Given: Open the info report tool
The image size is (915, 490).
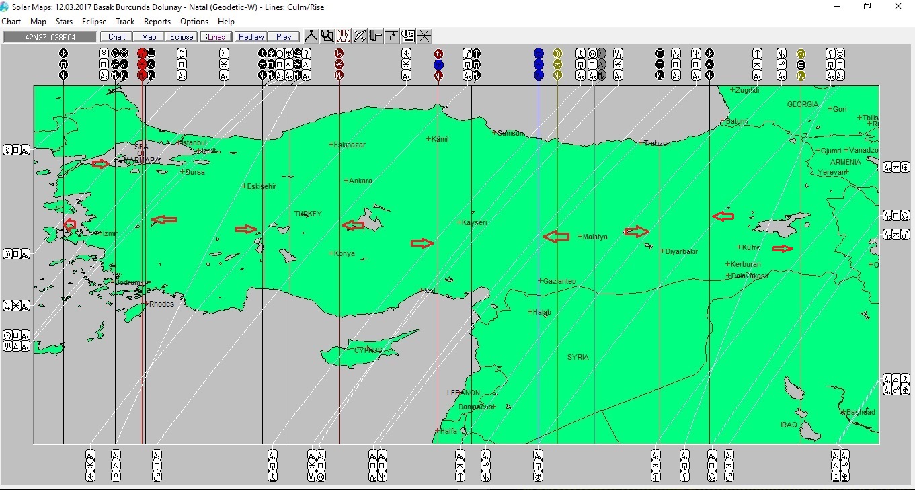Looking at the screenshot, I should tap(408, 35).
